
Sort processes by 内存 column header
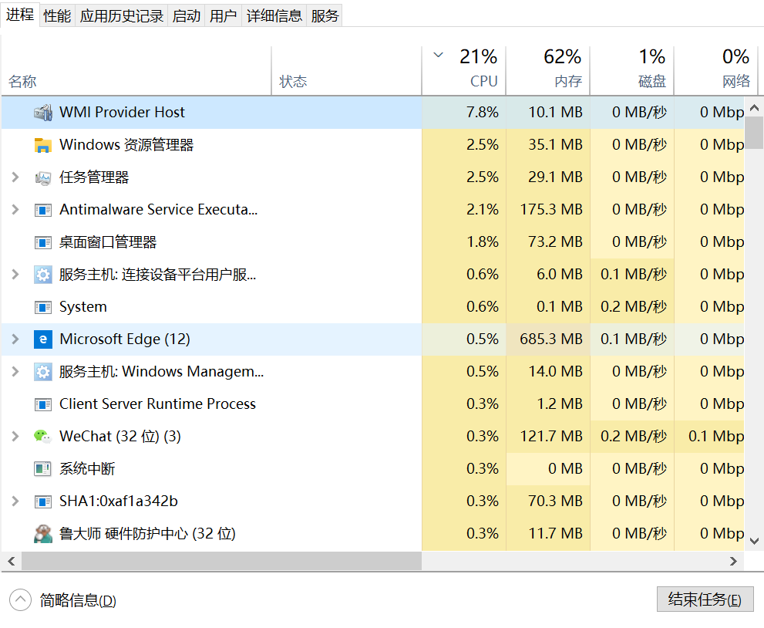click(x=547, y=69)
